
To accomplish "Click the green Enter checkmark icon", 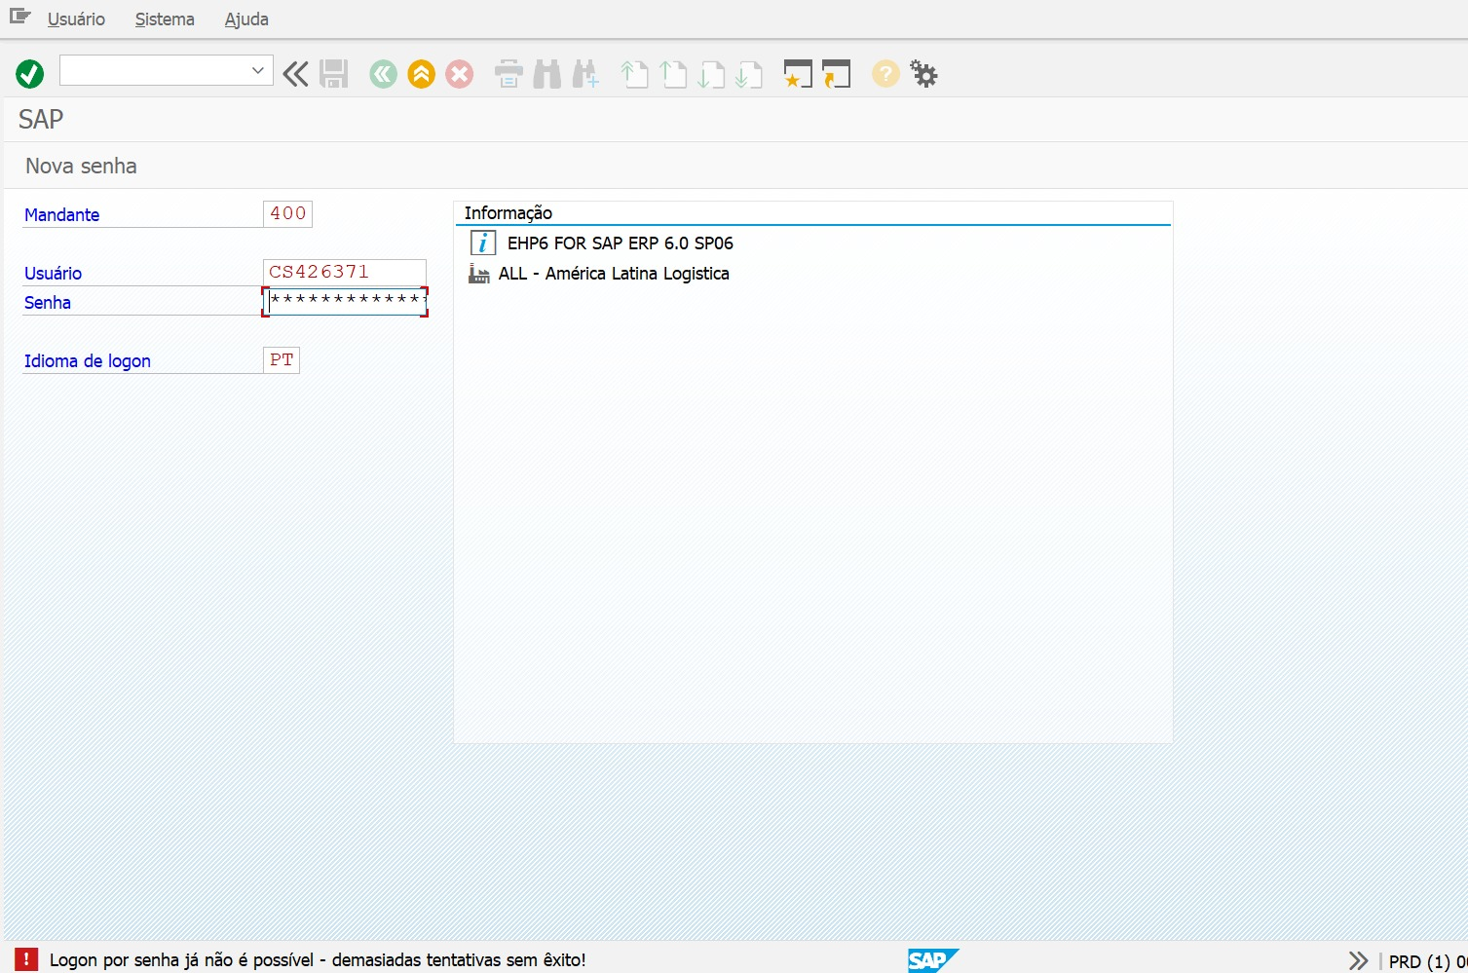I will (30, 74).
